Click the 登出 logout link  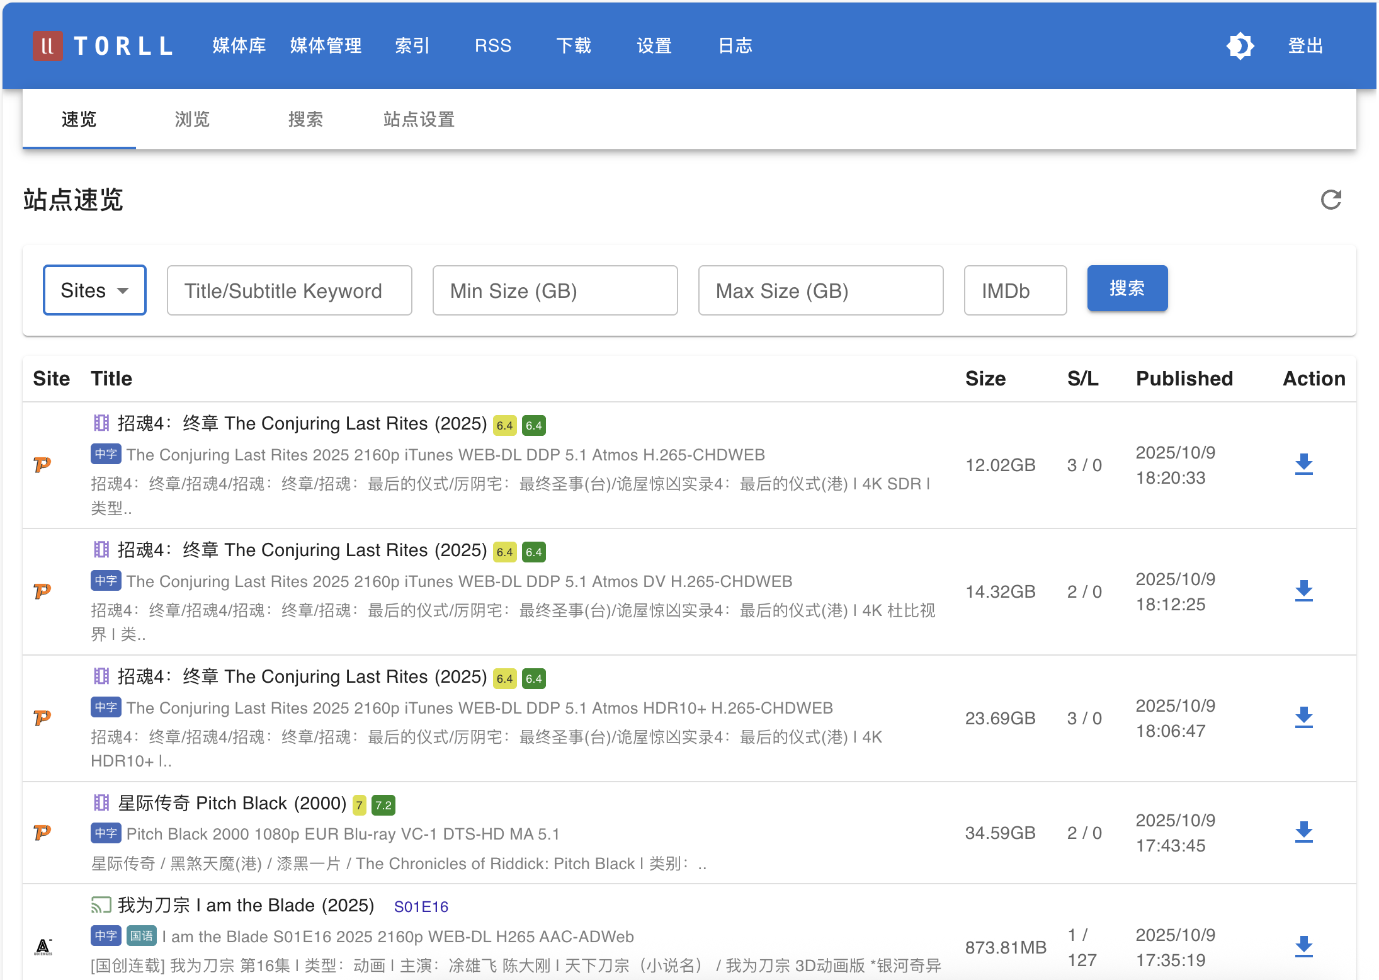point(1305,46)
